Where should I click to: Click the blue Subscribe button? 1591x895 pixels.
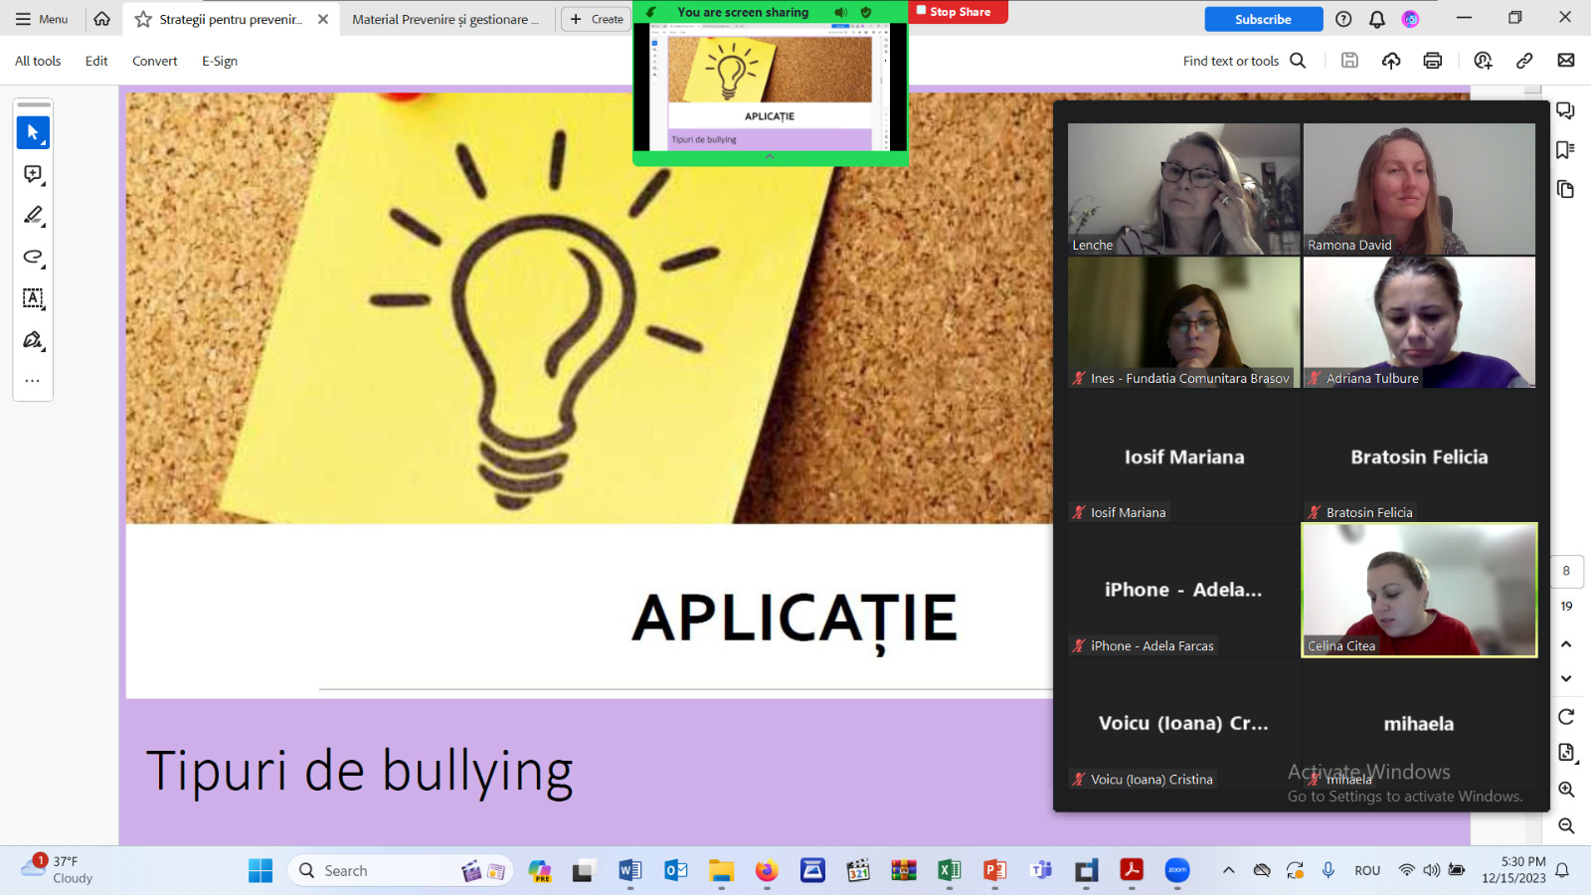pyautogui.click(x=1263, y=19)
